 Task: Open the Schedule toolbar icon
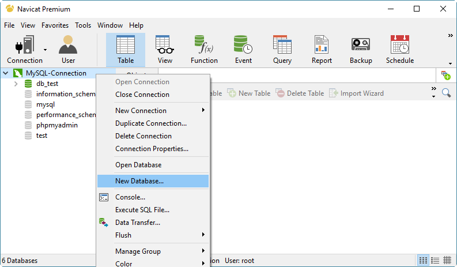pyautogui.click(x=400, y=50)
